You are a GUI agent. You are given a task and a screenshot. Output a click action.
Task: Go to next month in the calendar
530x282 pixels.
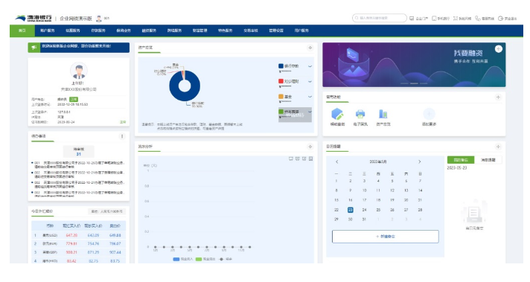click(420, 161)
